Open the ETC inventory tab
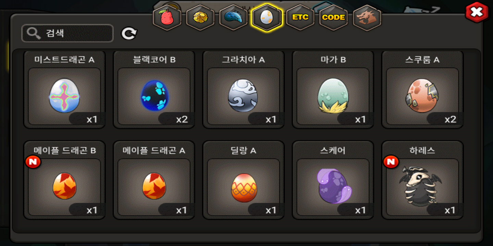493x246 pixels. 300,17
